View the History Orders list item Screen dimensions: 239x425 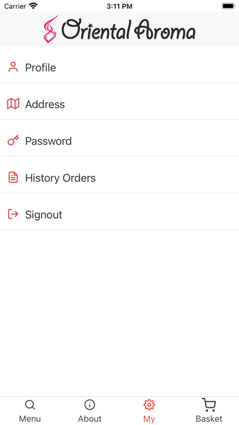tap(120, 178)
